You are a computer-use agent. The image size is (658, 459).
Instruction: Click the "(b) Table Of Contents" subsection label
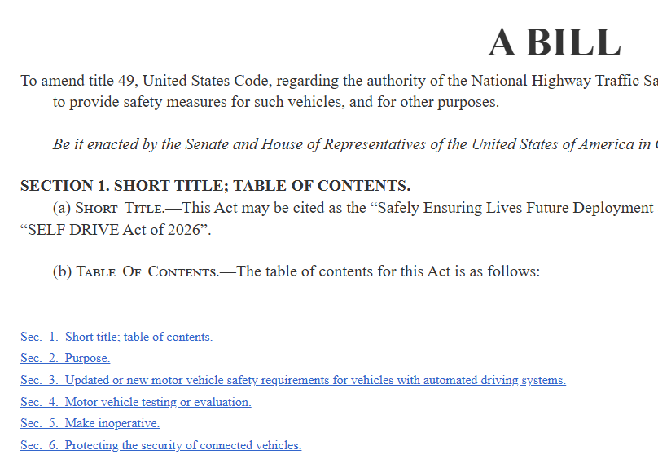tap(136, 271)
